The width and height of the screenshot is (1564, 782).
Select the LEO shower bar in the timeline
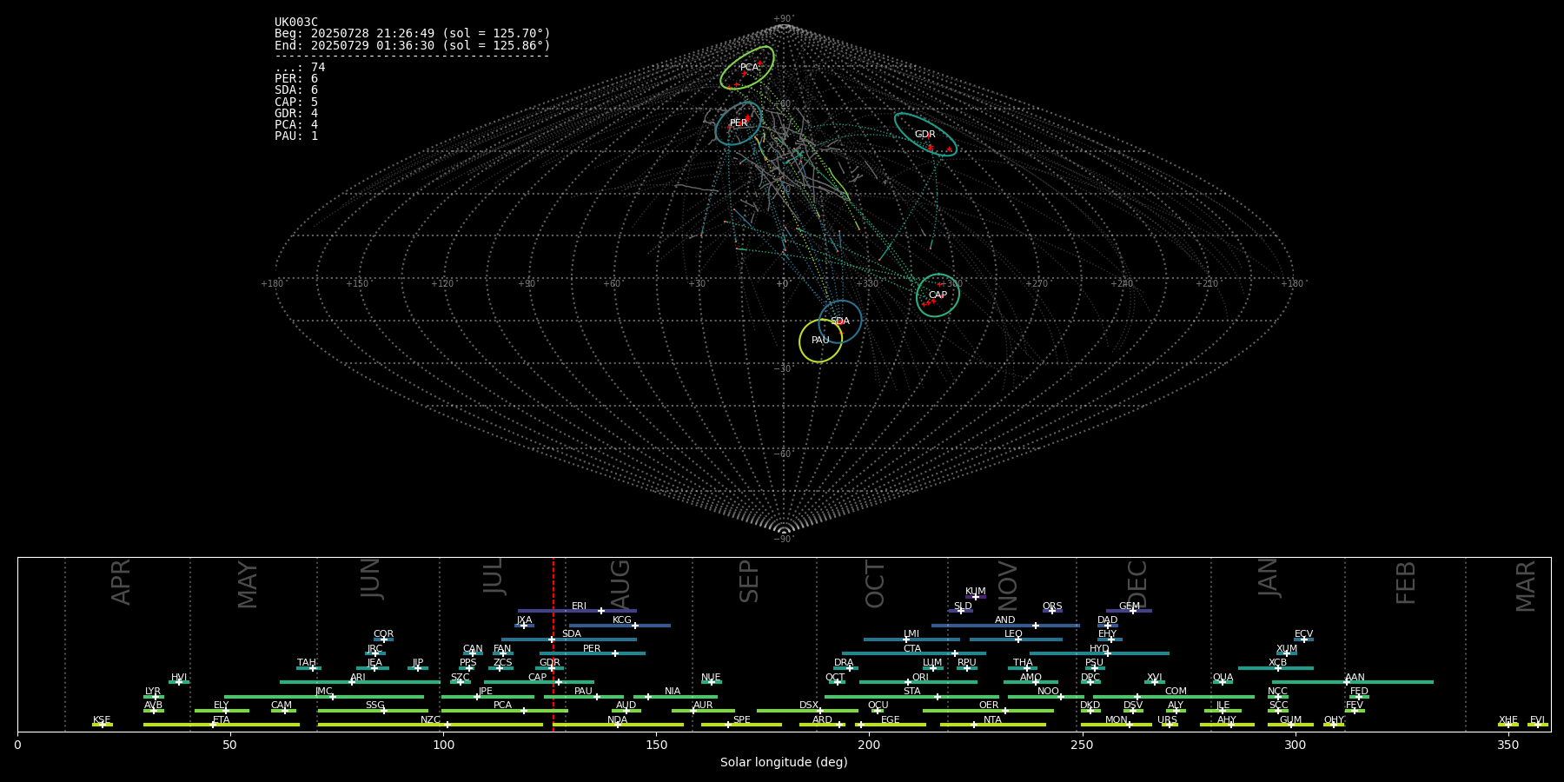(1016, 640)
